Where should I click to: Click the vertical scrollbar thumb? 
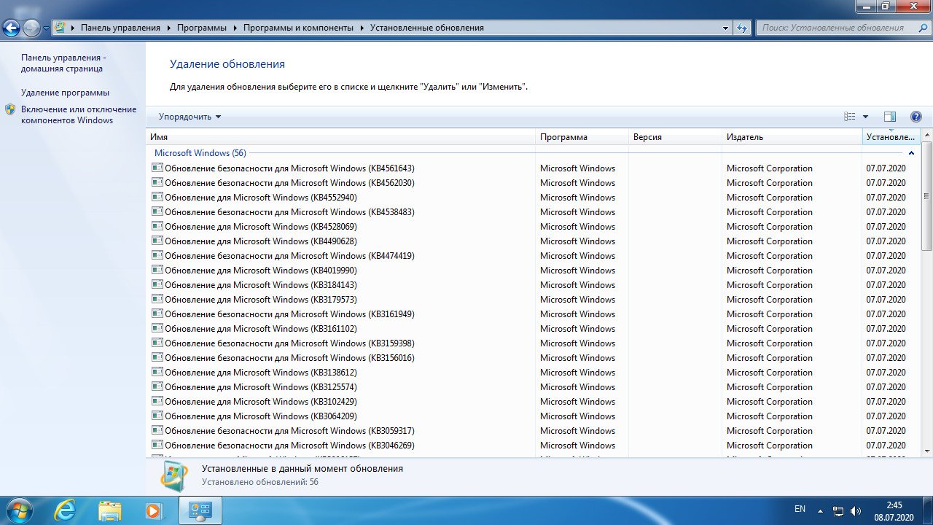coord(926,197)
